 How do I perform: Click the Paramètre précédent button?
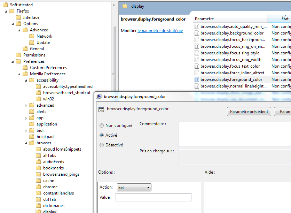click(249, 112)
